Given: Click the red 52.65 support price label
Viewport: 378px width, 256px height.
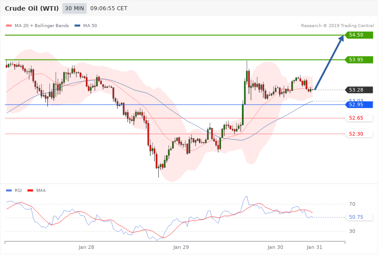Looking at the screenshot, I should point(359,118).
